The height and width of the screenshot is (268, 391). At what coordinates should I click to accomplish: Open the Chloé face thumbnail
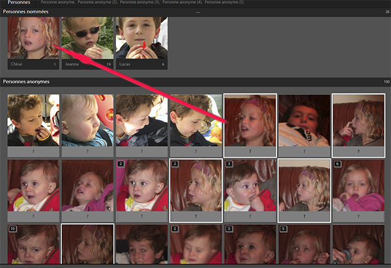(x=33, y=38)
